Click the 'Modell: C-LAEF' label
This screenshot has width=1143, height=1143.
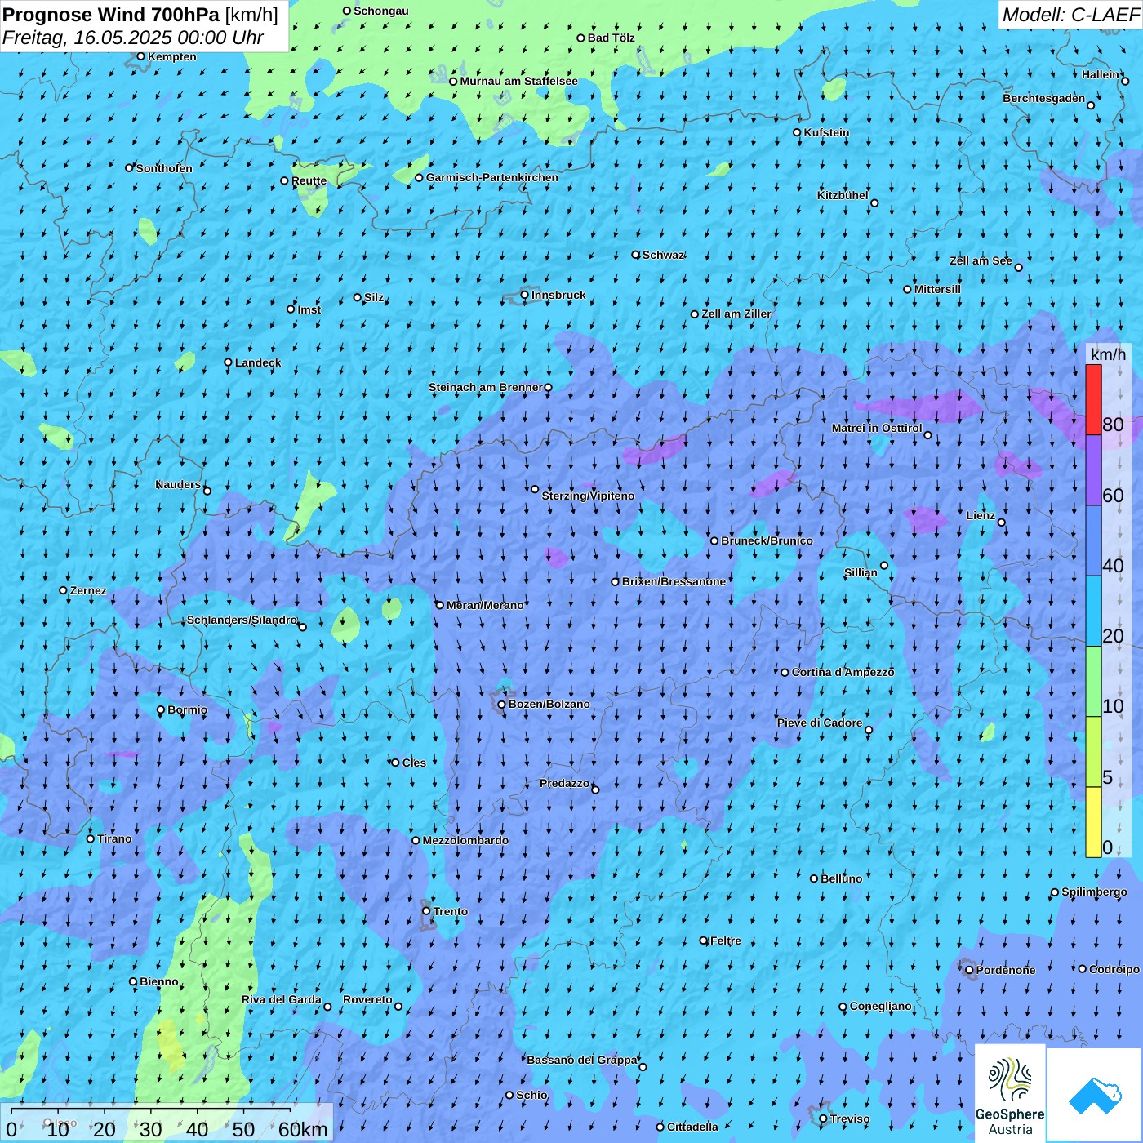[1070, 15]
